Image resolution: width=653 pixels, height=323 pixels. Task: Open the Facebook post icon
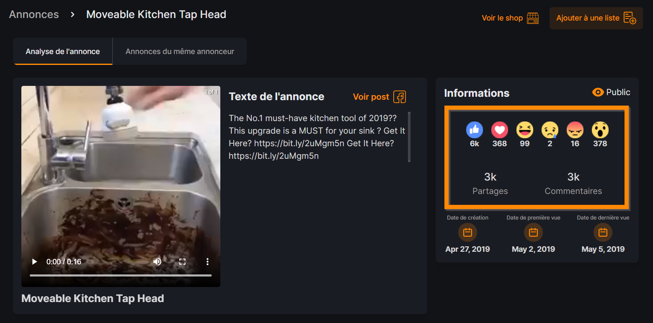pos(400,97)
